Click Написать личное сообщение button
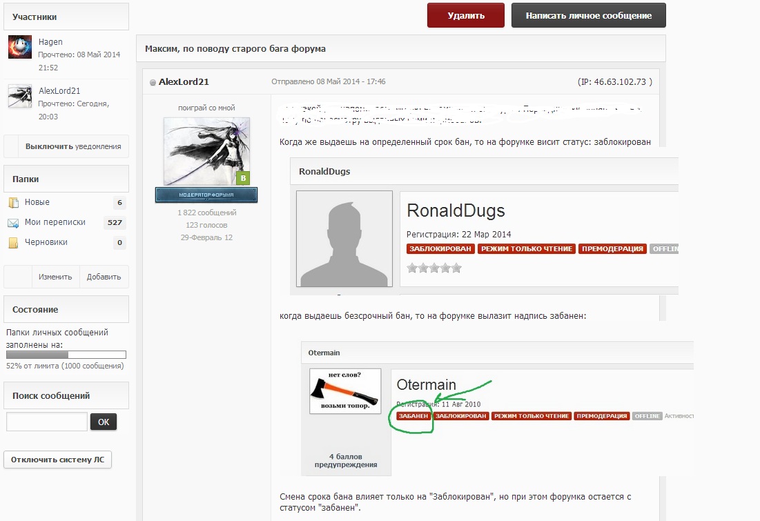 click(x=588, y=15)
